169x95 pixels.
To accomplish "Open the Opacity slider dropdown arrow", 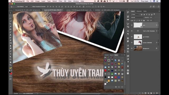I will tap(154, 17).
